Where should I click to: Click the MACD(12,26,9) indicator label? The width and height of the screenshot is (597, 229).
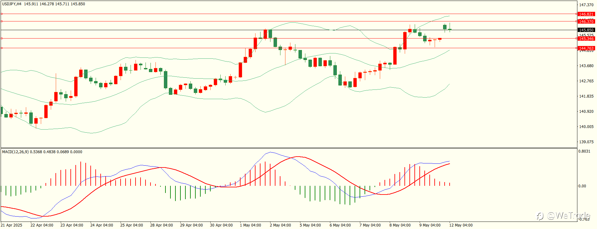point(15,152)
